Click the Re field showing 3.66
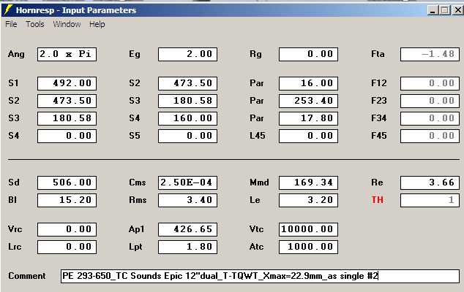This screenshot has height=292, width=464. pyautogui.click(x=430, y=182)
